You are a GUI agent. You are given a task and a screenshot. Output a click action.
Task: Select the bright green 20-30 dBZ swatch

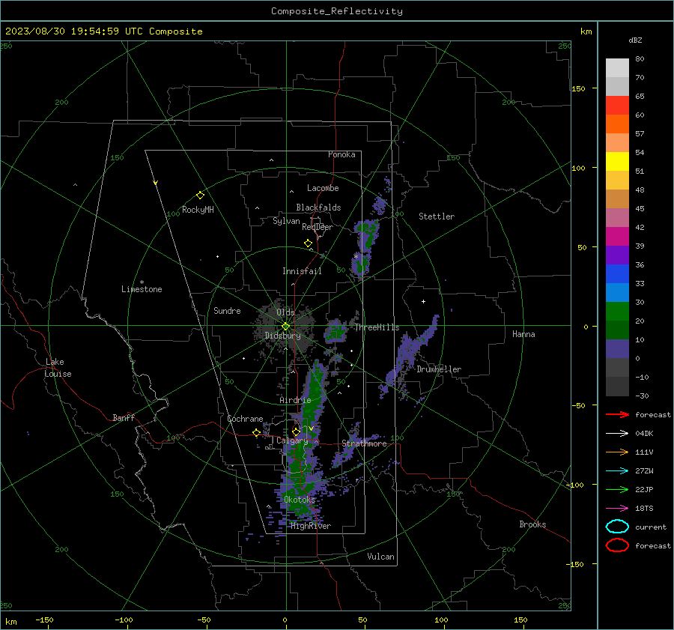[617, 312]
